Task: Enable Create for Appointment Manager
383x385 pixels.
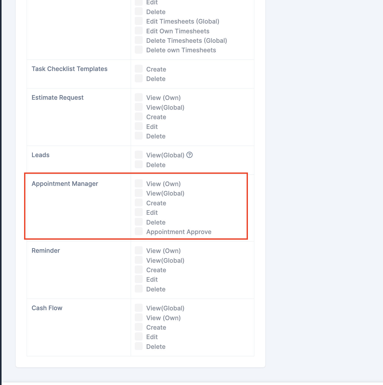Action: pyautogui.click(x=138, y=202)
